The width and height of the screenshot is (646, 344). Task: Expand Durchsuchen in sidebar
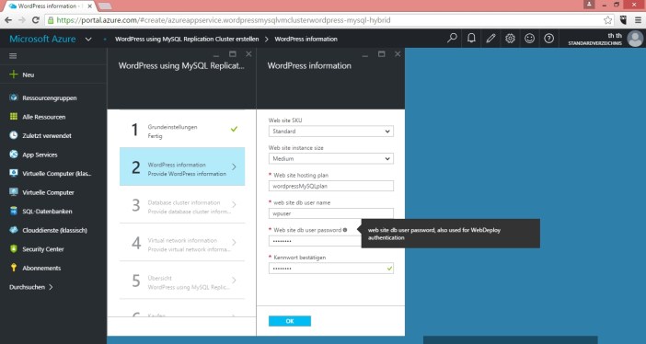tap(31, 287)
